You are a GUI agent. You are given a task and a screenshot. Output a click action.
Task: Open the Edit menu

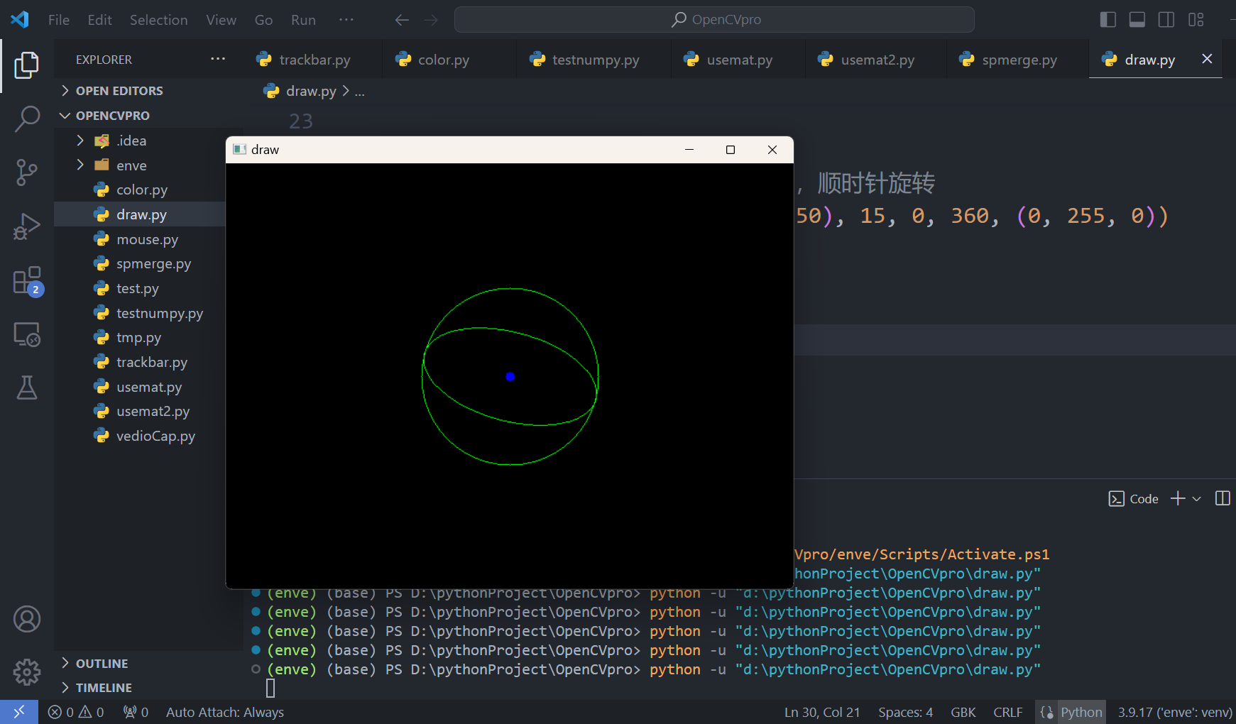pos(99,20)
